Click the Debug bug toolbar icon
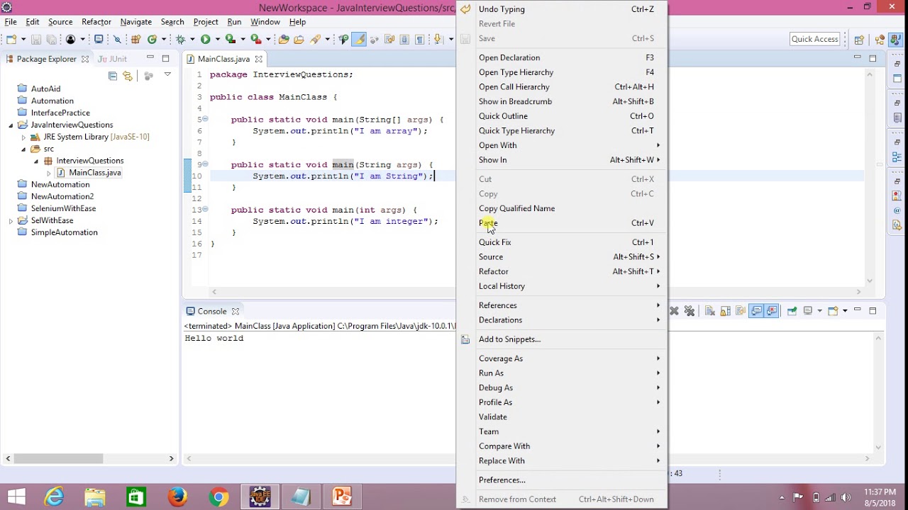Image resolution: width=908 pixels, height=510 pixels. pyautogui.click(x=181, y=39)
